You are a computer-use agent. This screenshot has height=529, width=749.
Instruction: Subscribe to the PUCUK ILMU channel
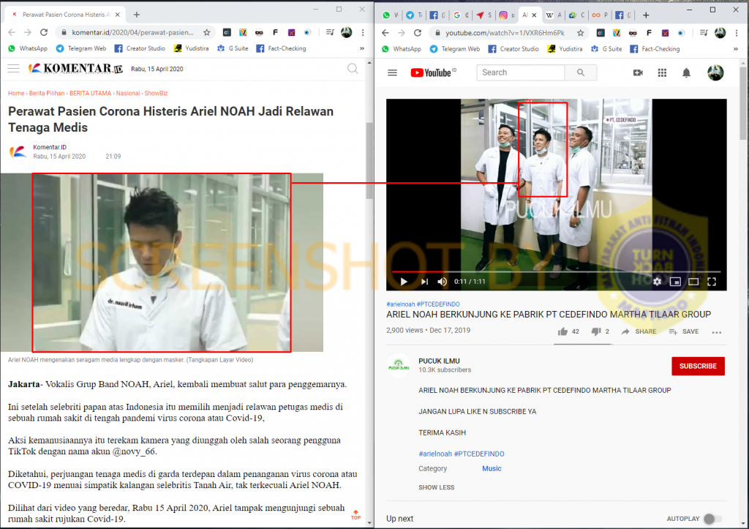pyautogui.click(x=698, y=366)
